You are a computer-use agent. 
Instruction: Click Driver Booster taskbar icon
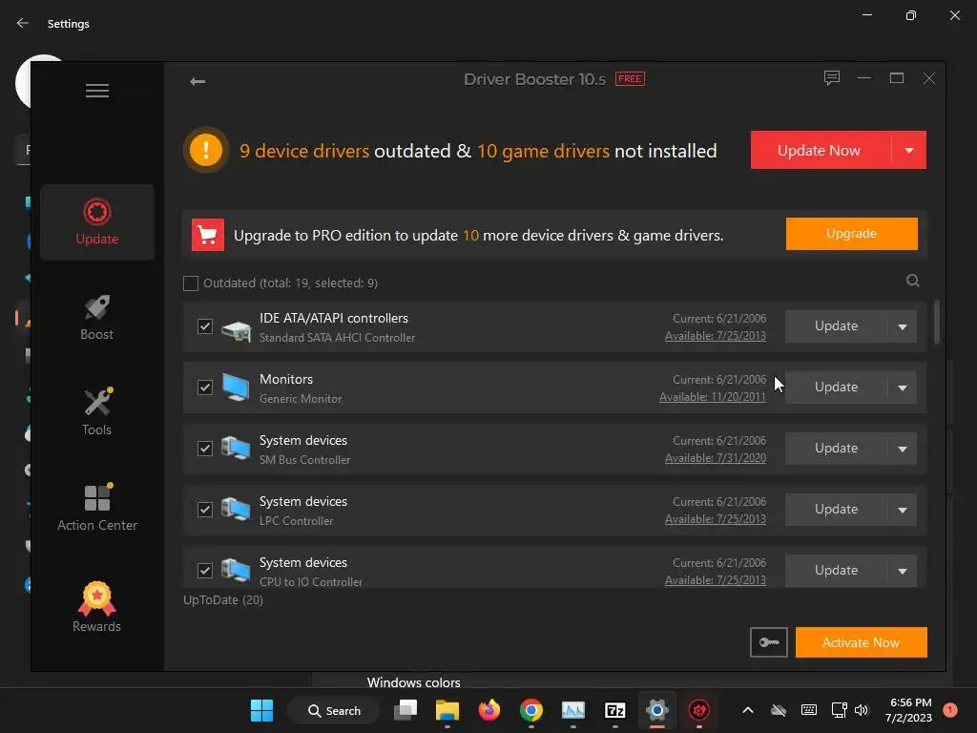[x=699, y=710]
